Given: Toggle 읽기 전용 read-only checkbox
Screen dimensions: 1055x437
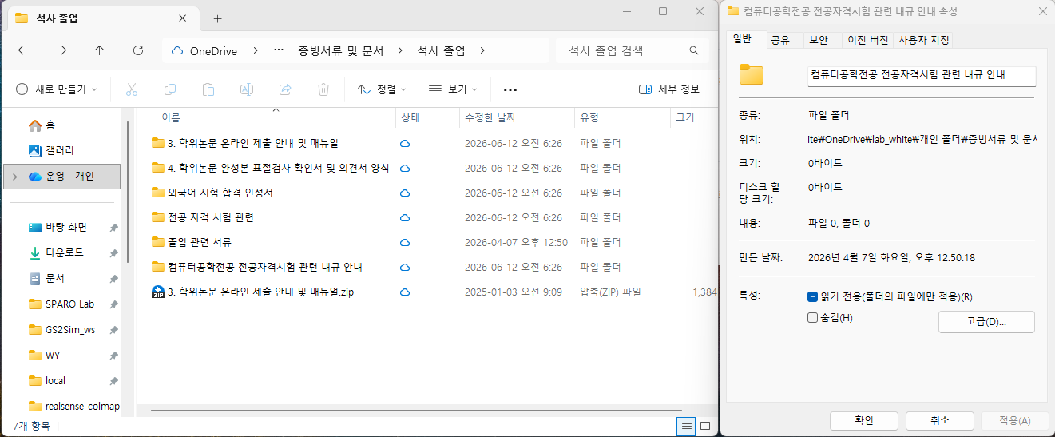Looking at the screenshot, I should pyautogui.click(x=813, y=296).
